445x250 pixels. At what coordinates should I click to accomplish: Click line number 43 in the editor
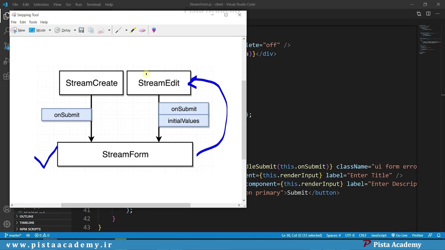[87, 227]
